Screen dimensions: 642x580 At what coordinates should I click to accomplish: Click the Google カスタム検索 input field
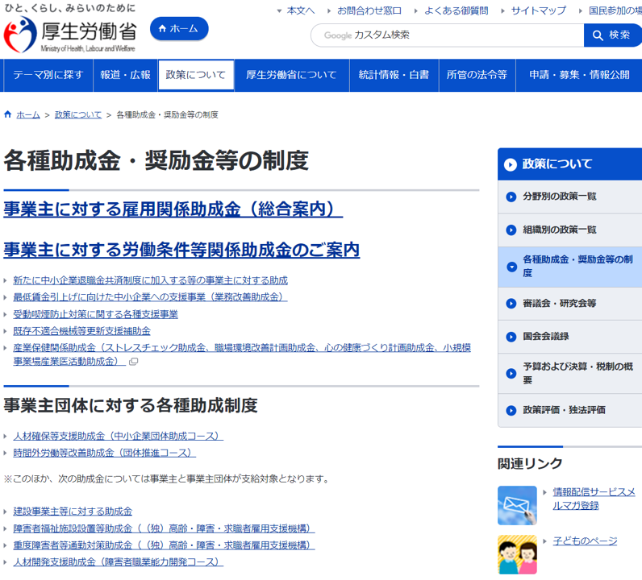[x=448, y=35]
